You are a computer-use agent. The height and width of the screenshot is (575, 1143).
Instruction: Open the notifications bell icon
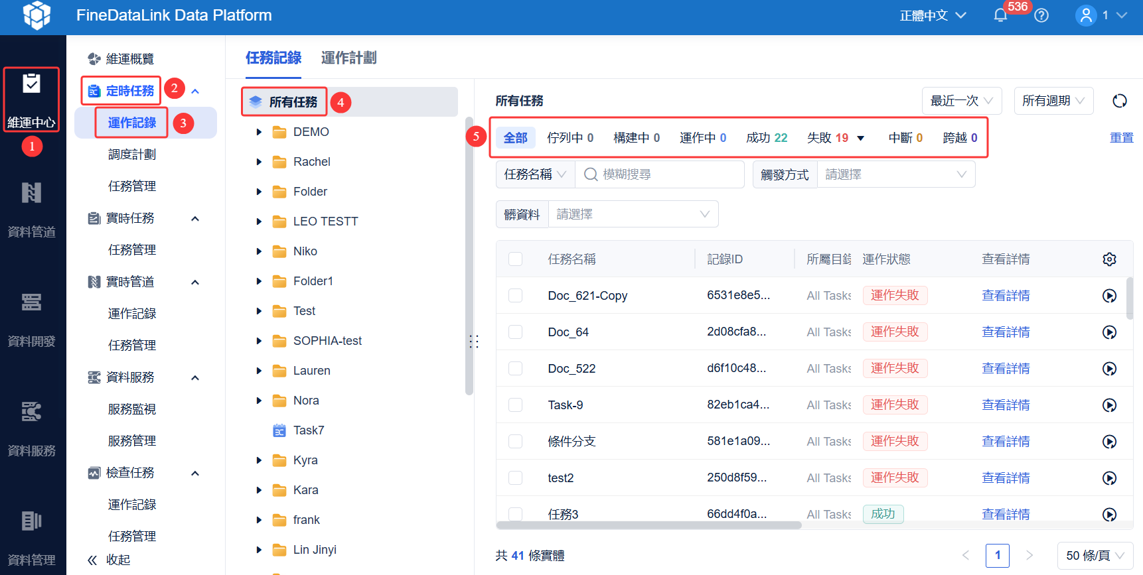tap(1000, 15)
